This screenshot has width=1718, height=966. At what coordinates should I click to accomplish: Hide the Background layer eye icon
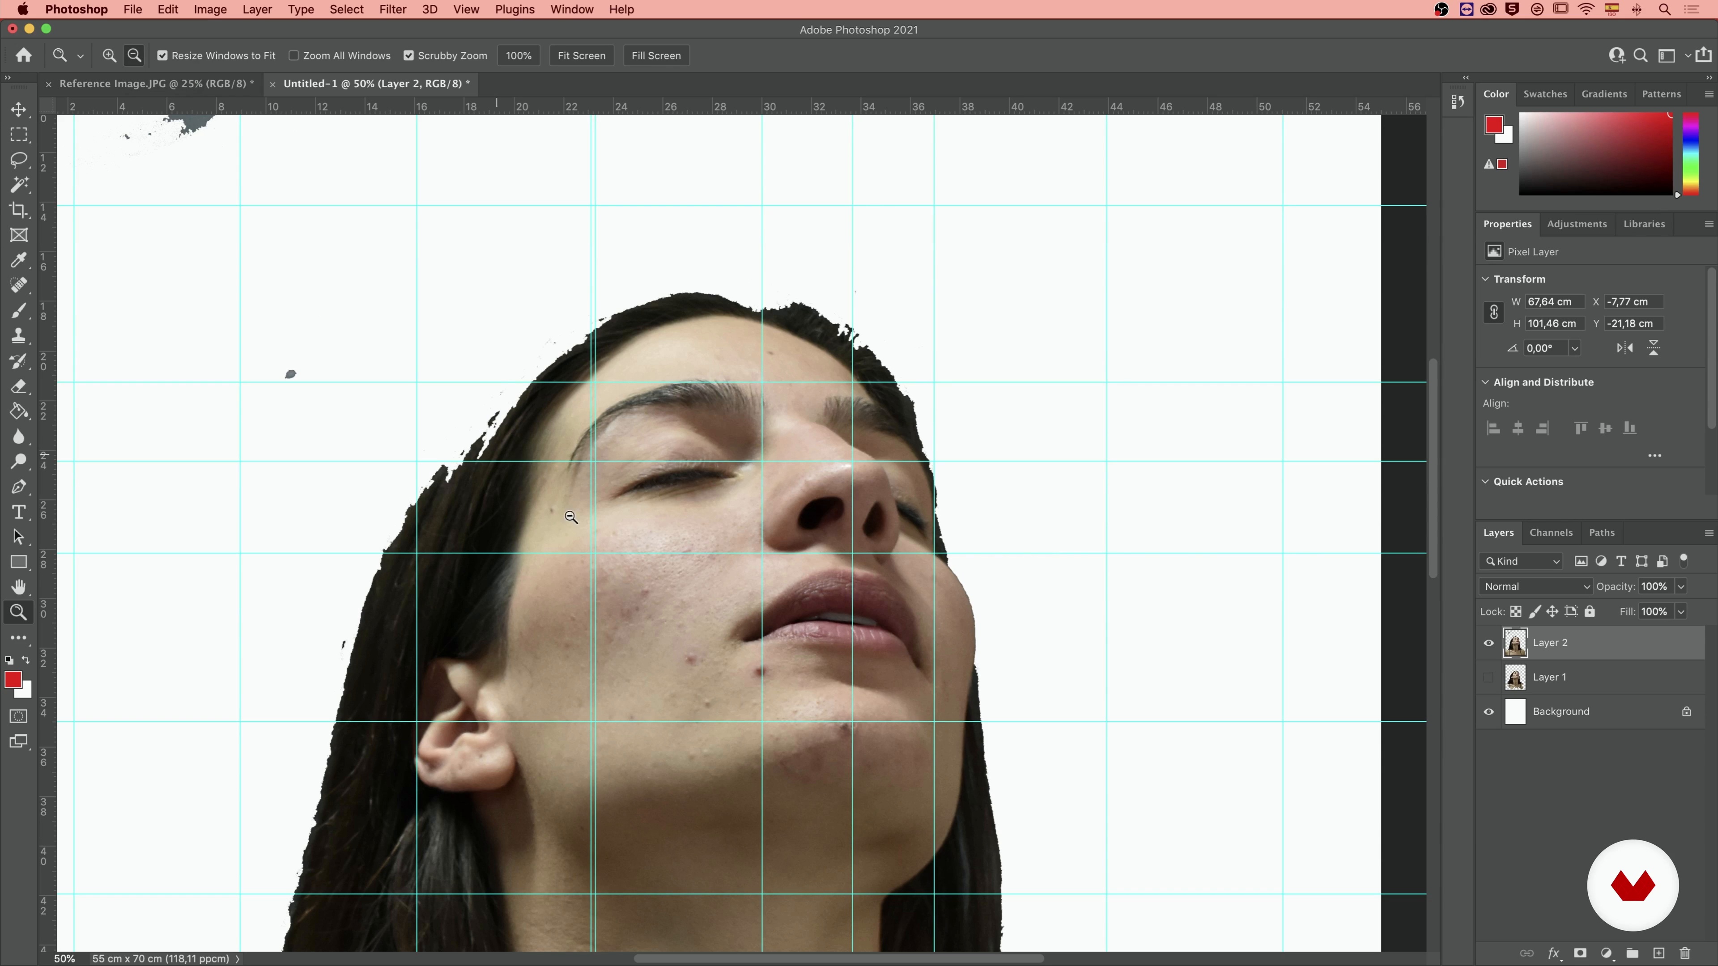click(1488, 712)
